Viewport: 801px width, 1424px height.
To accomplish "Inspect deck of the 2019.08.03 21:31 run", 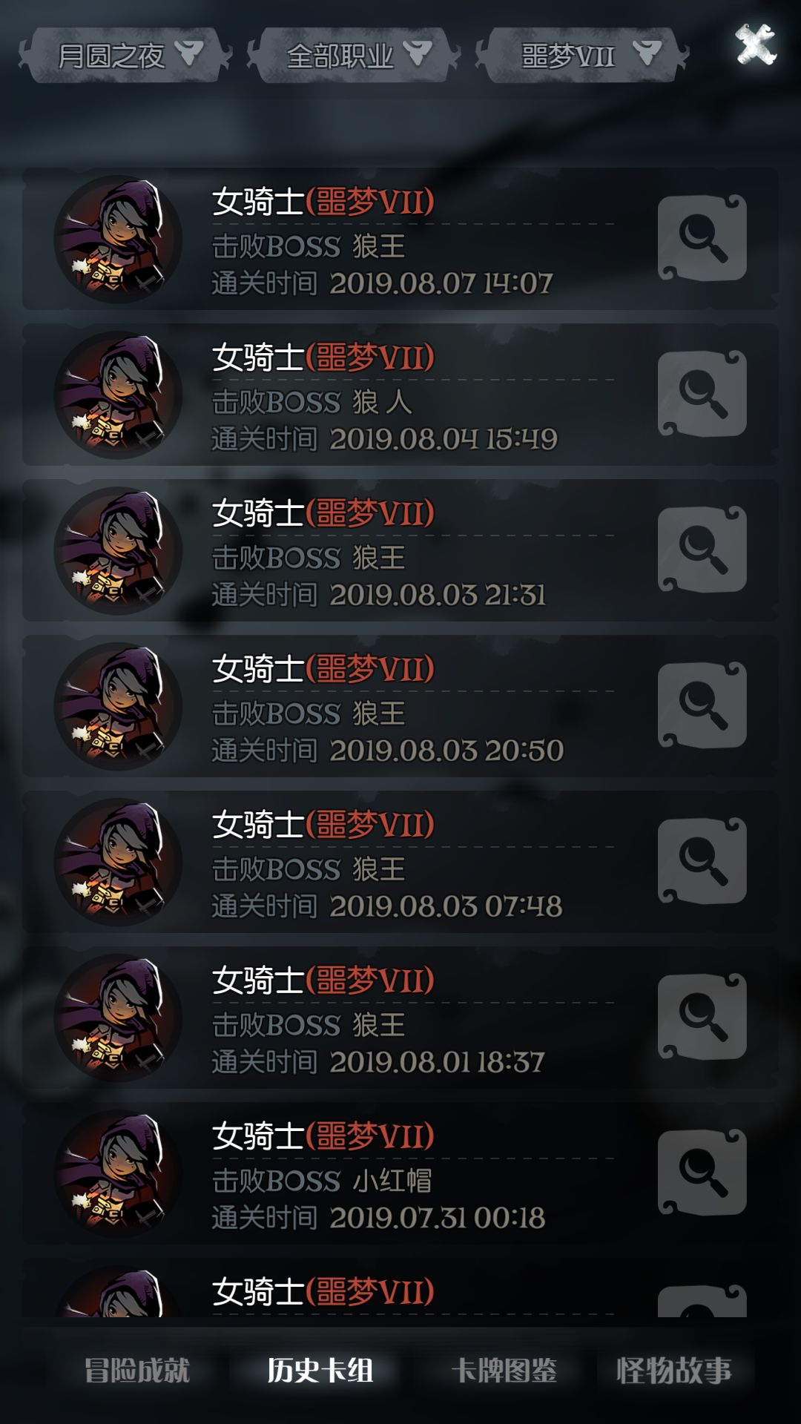I will click(702, 550).
